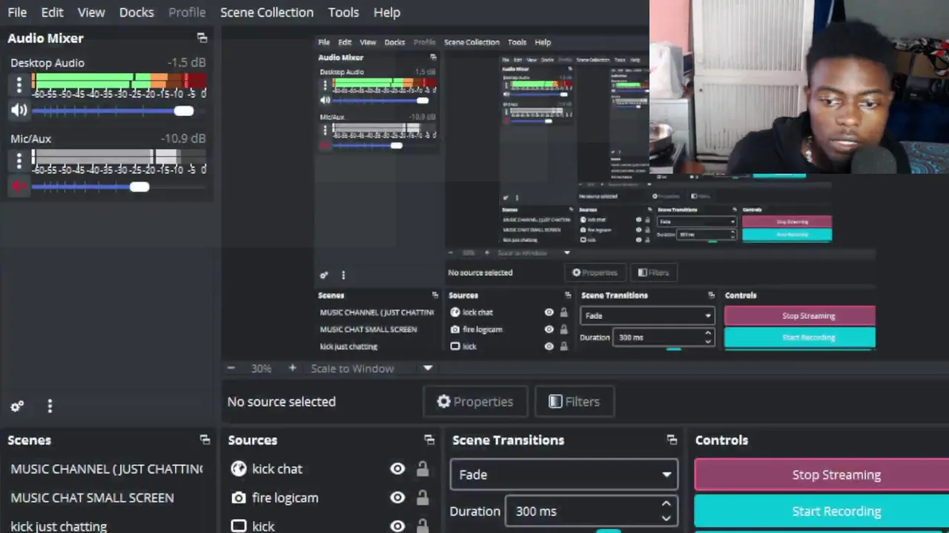The height and width of the screenshot is (533, 949).
Task: Zoom out the preview with minus
Action: 231,368
